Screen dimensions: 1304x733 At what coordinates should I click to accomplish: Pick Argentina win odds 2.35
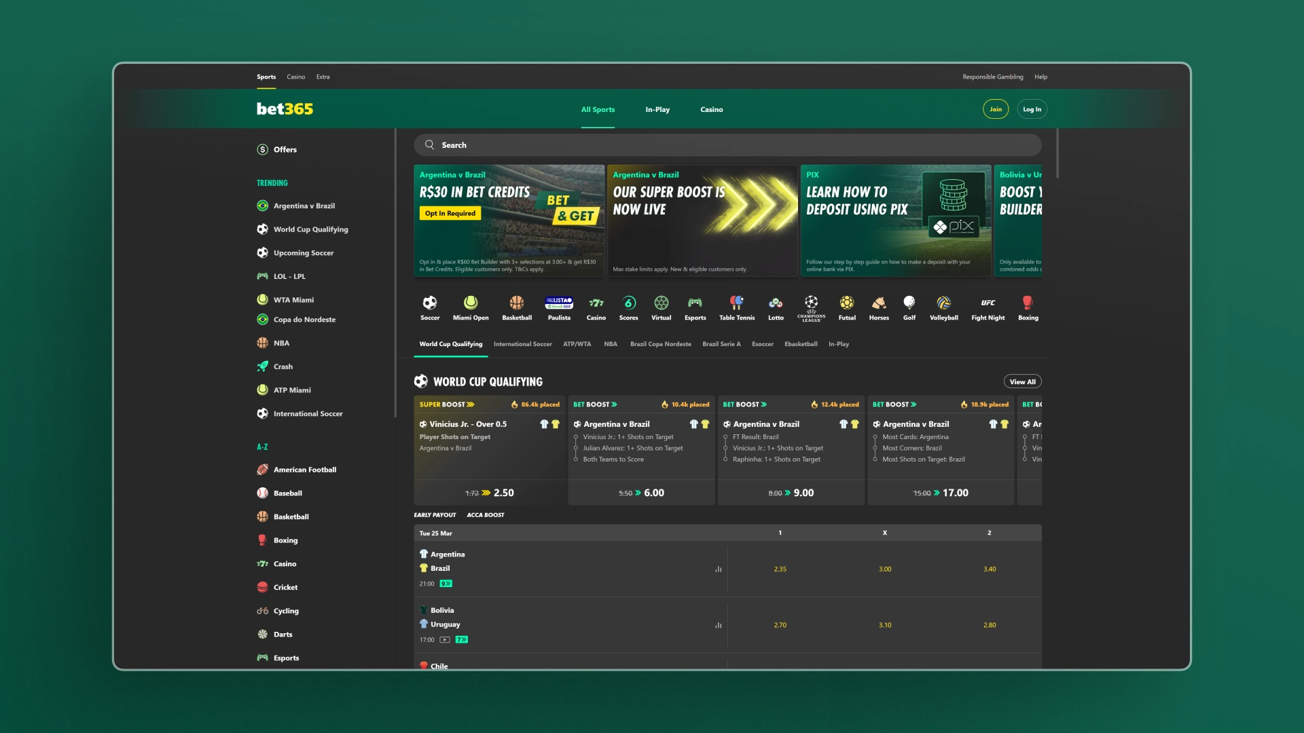[x=780, y=569]
